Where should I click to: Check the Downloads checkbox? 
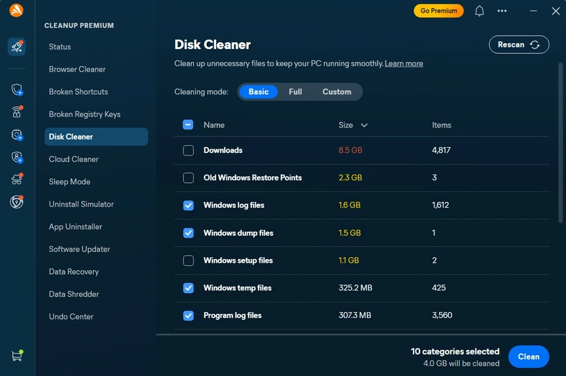tap(188, 150)
